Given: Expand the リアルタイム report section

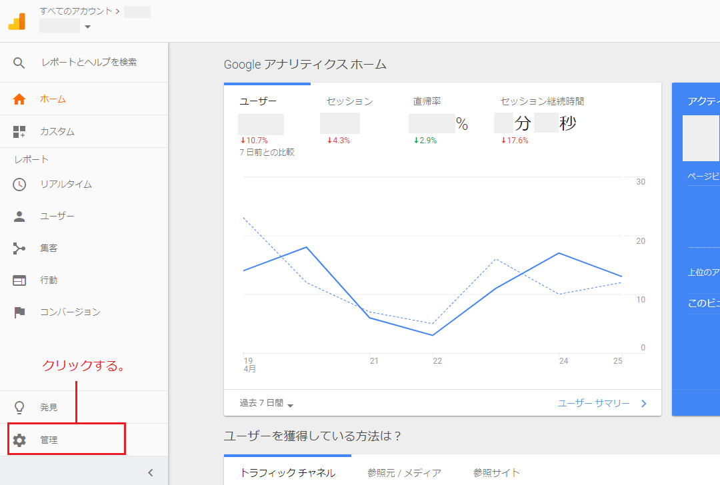Looking at the screenshot, I should [84, 185].
